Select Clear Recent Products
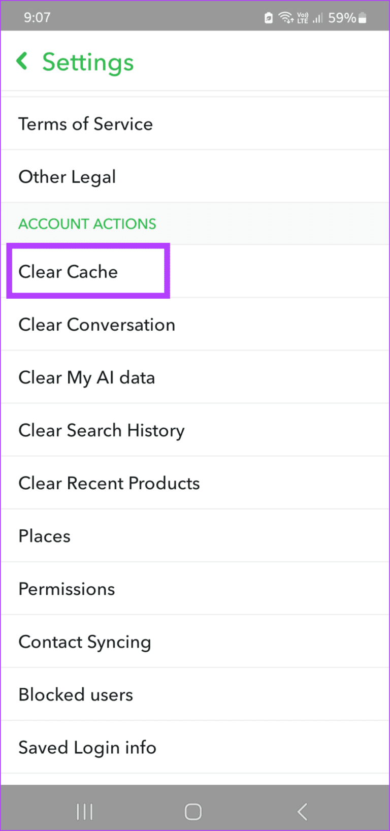The height and width of the screenshot is (831, 390). pyautogui.click(x=109, y=483)
